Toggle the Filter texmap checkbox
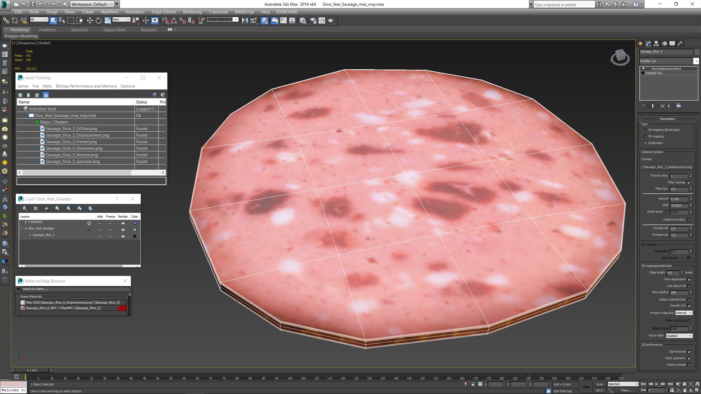The image size is (701, 394). tap(689, 182)
